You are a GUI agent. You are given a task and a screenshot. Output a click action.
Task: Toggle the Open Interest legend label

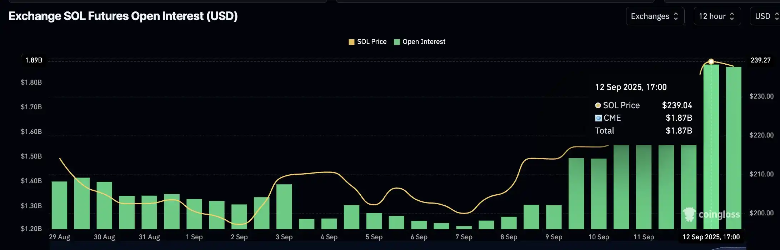[x=424, y=42]
